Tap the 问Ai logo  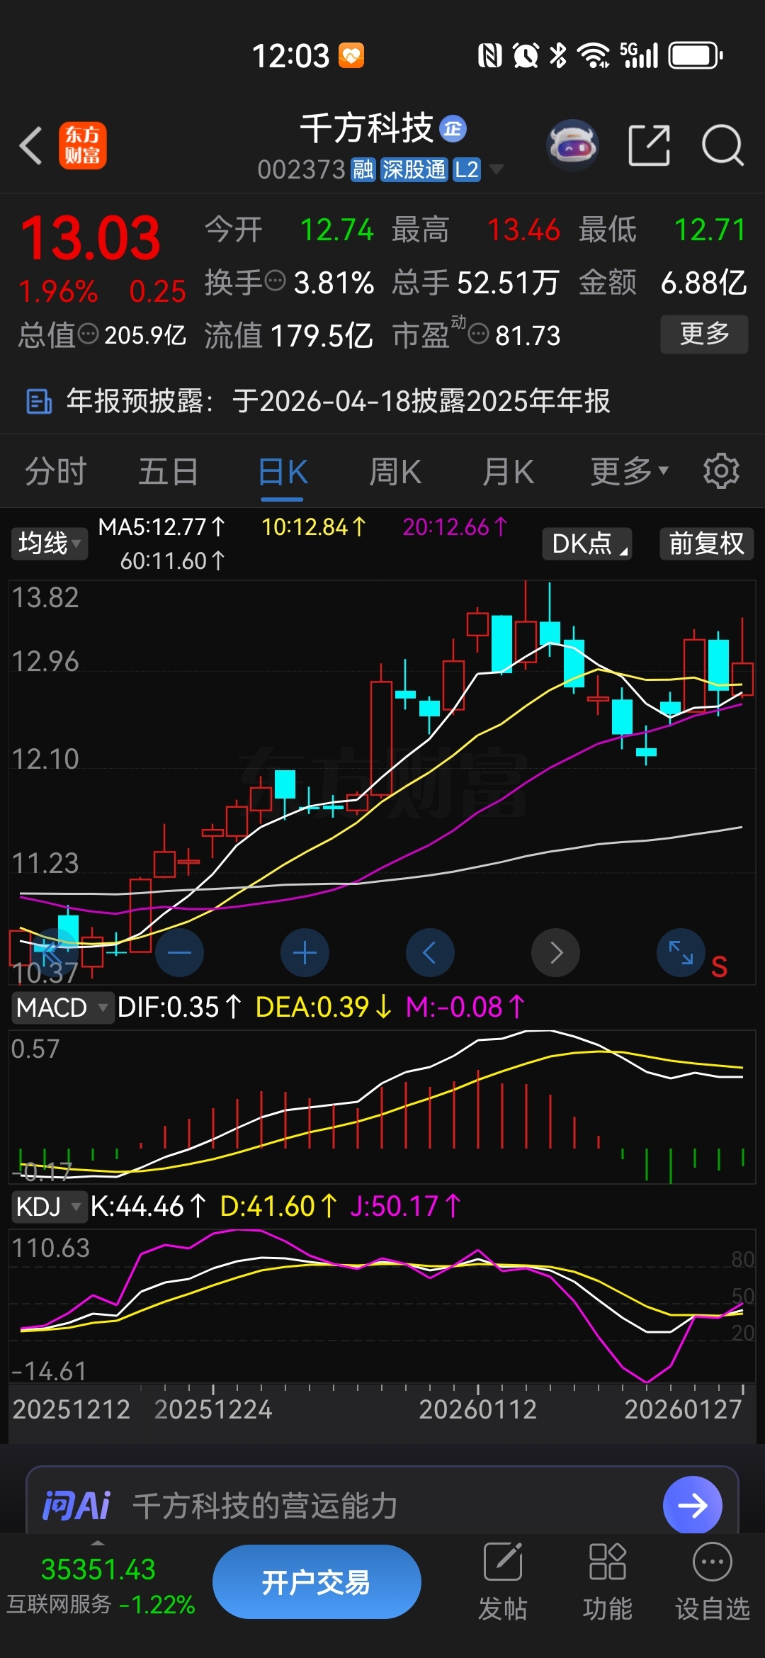(x=76, y=1506)
